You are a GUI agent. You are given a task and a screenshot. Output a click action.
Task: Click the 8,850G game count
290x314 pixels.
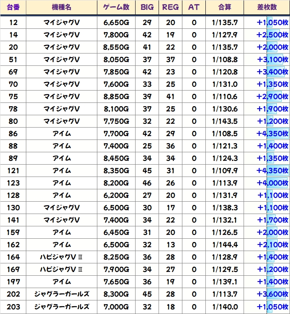click(x=116, y=97)
